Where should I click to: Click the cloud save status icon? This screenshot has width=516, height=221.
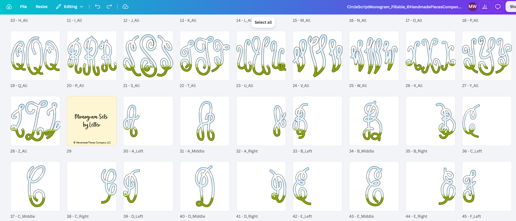(x=125, y=7)
